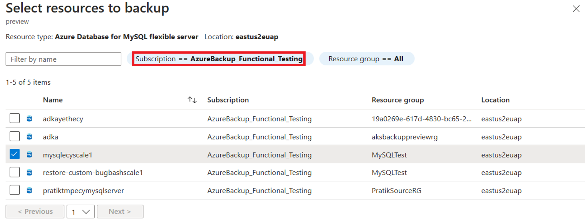
Task: Go to the Previous page
Action: point(35,212)
